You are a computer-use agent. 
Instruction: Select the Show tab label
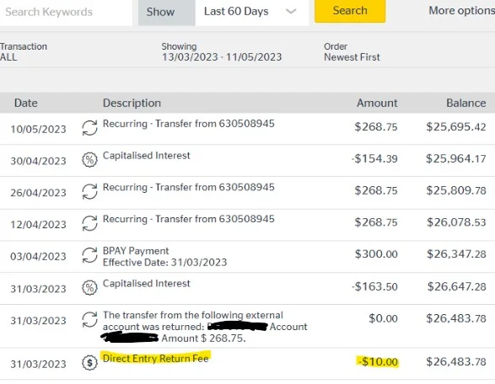click(x=160, y=12)
